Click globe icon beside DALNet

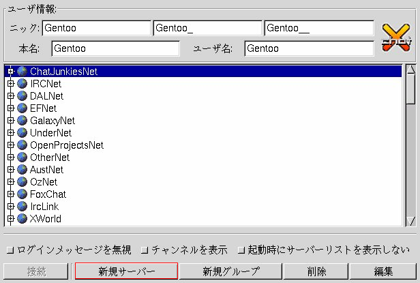22,96
